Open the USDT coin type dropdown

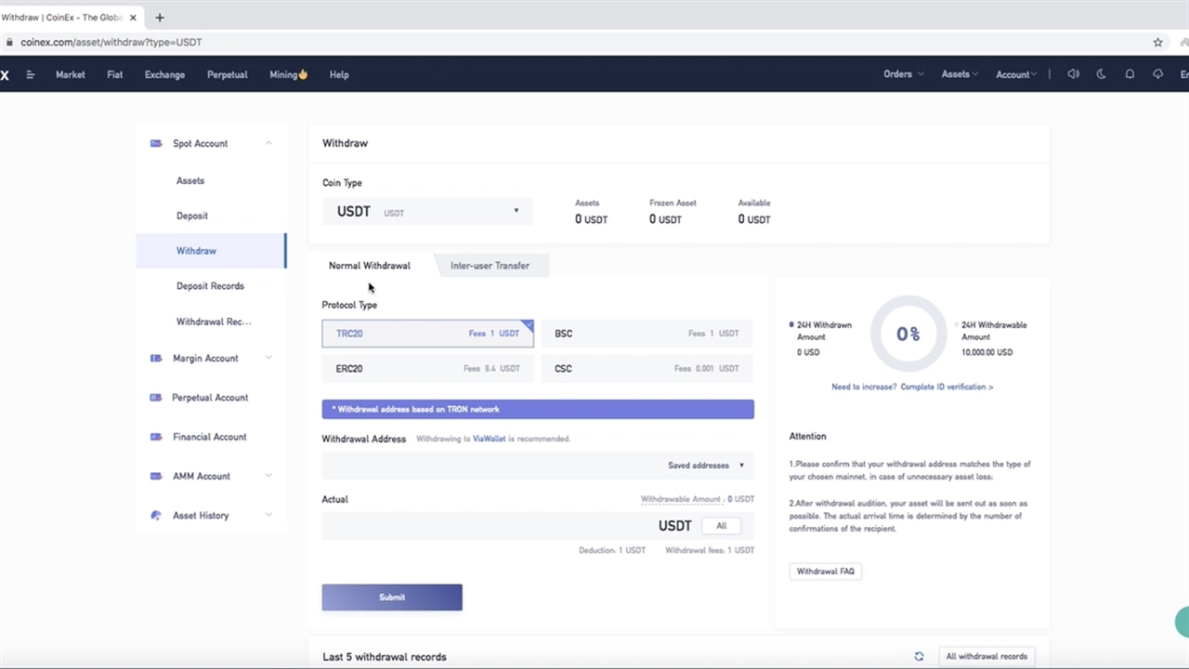(427, 211)
